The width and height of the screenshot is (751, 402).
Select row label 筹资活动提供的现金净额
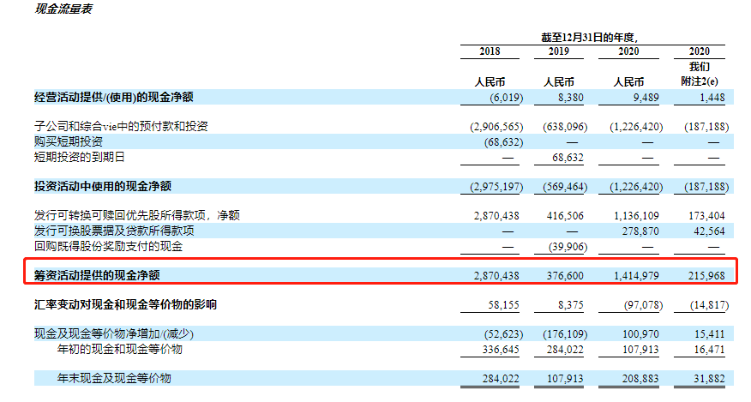pos(97,275)
